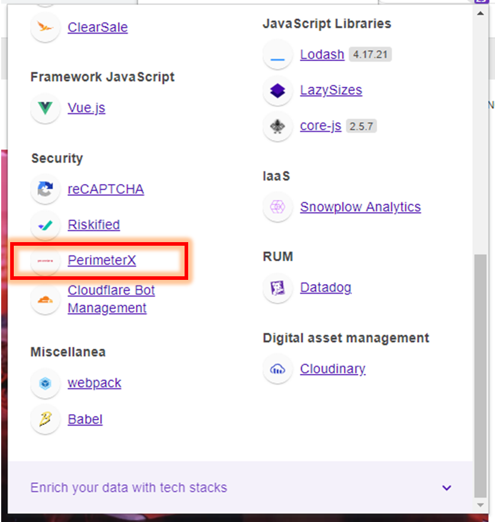Click the vertical scrollbar thumb
The width and height of the screenshot is (495, 522).
481,376
